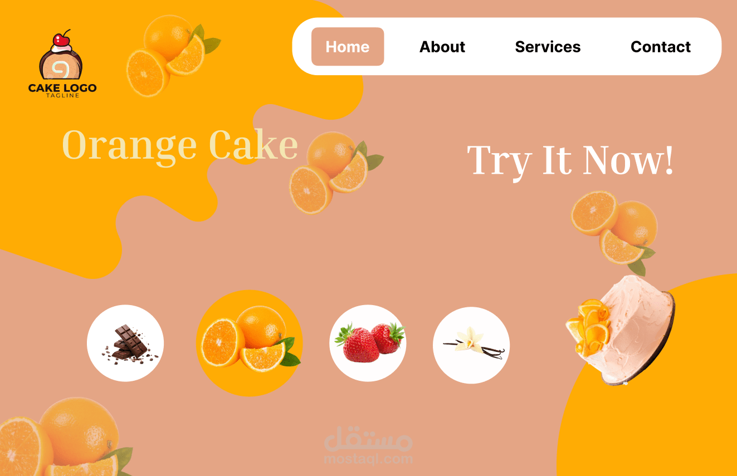Image resolution: width=737 pixels, height=476 pixels.
Task: Click the TAGLINE text under logo
Action: point(62,95)
